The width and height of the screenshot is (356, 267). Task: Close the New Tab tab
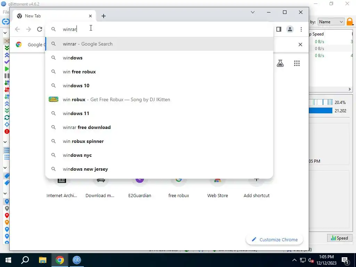click(x=90, y=16)
